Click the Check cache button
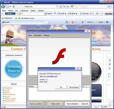Viewport: 114px width, 109px height. tap(55, 104)
